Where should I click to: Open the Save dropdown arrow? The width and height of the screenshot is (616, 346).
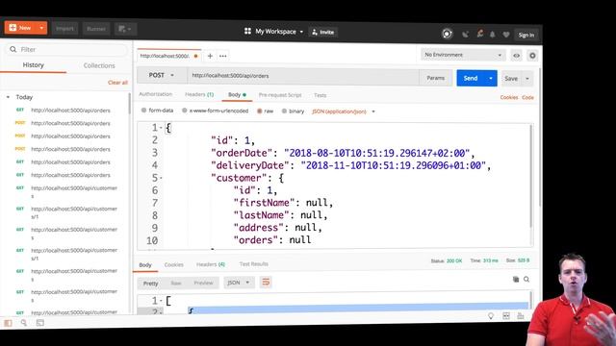point(527,79)
